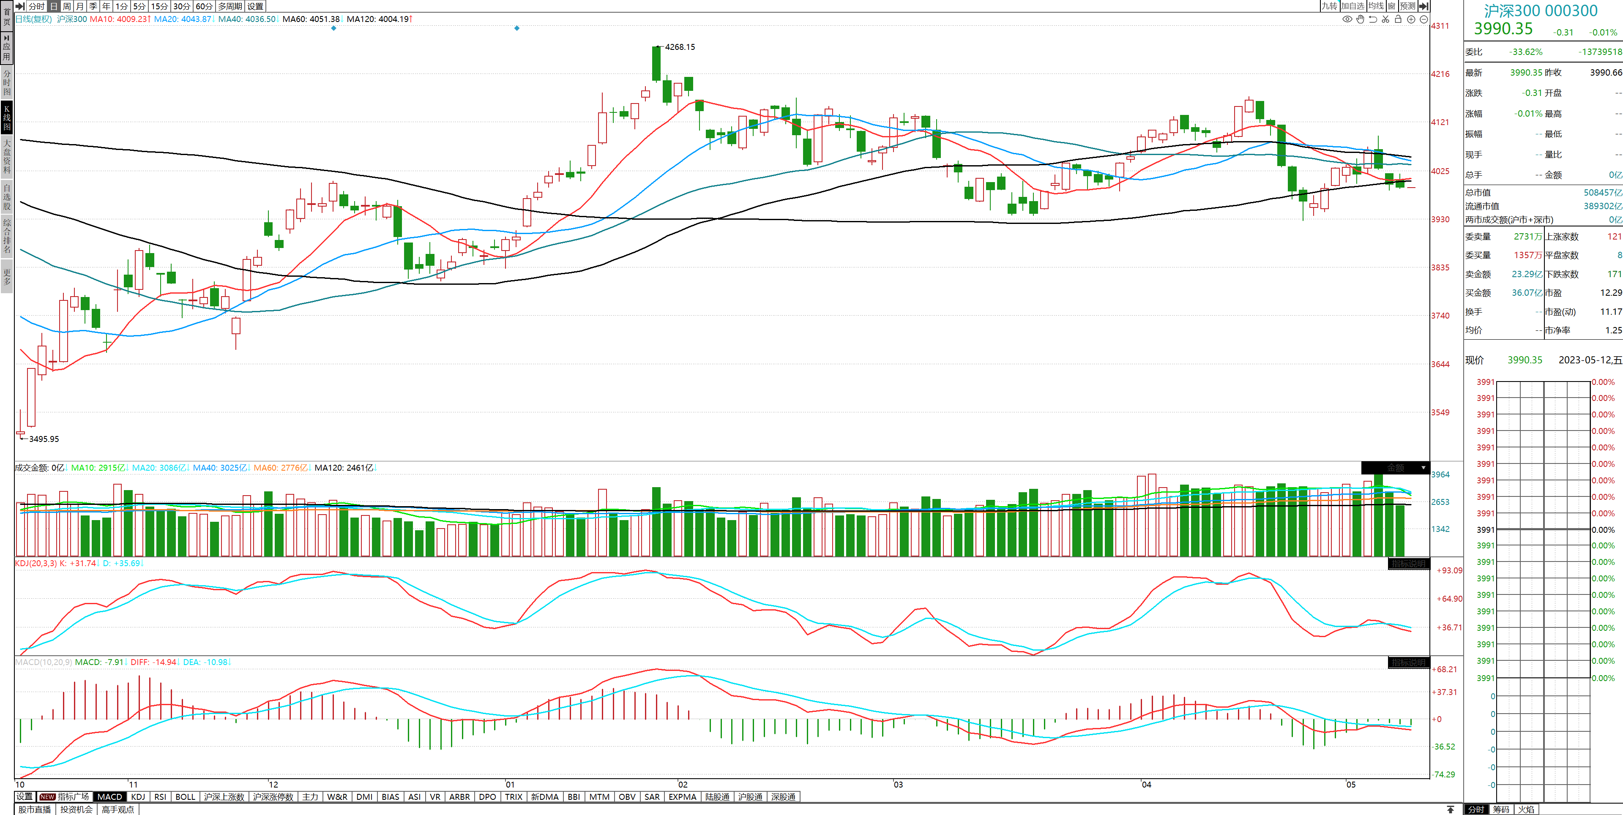Select the KDJ indicator tab
1623x815 pixels.
pyautogui.click(x=138, y=797)
